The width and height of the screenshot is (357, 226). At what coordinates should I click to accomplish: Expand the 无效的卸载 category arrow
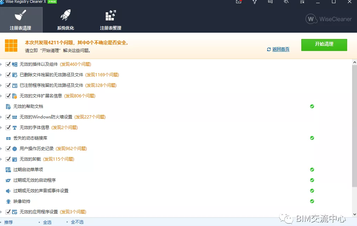(1, 159)
